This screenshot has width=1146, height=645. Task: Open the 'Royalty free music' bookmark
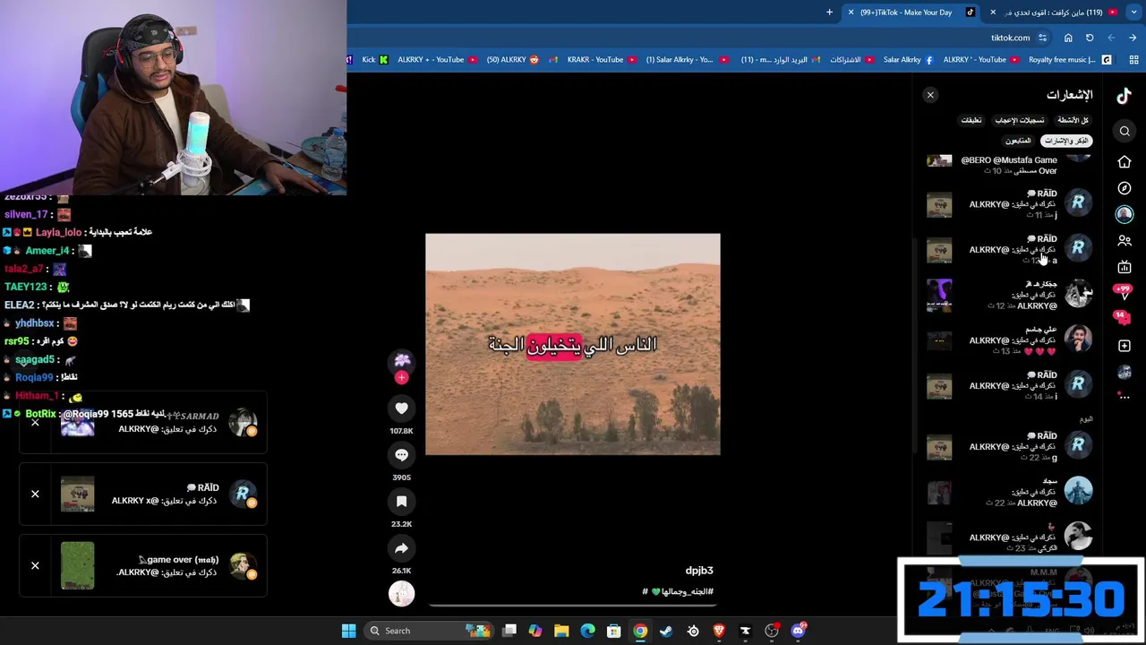tap(1069, 60)
